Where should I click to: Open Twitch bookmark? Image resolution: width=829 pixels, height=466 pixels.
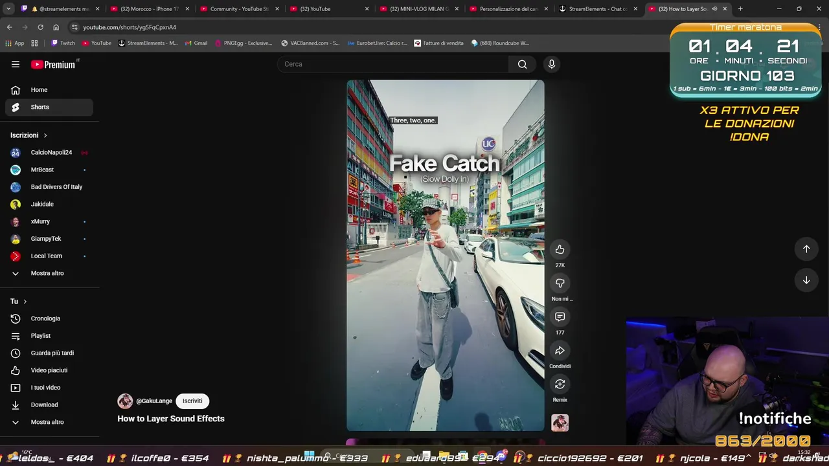coord(63,43)
